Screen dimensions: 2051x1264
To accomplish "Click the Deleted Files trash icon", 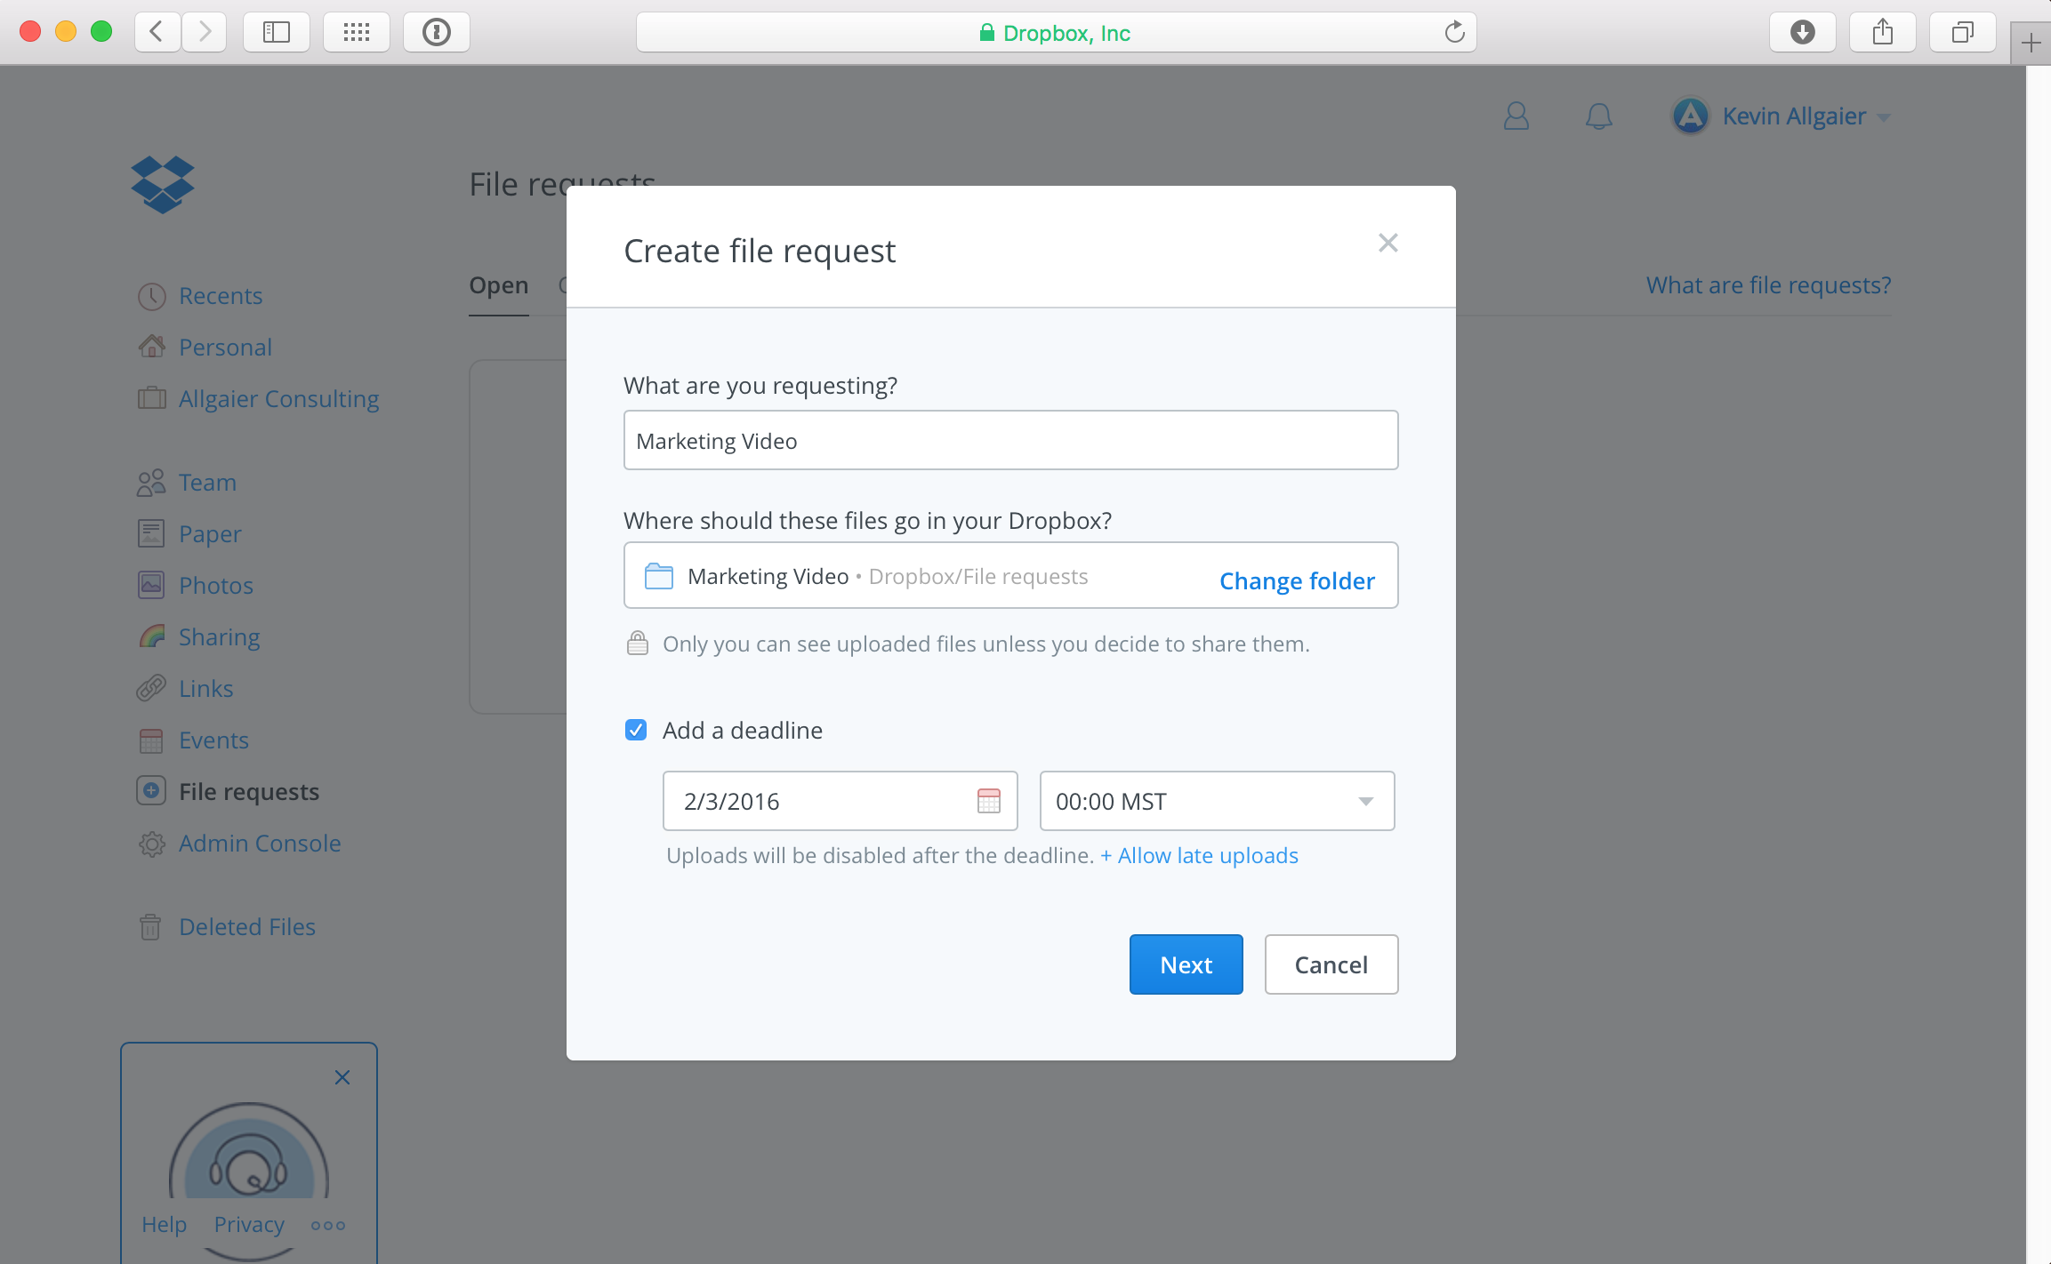I will (150, 927).
